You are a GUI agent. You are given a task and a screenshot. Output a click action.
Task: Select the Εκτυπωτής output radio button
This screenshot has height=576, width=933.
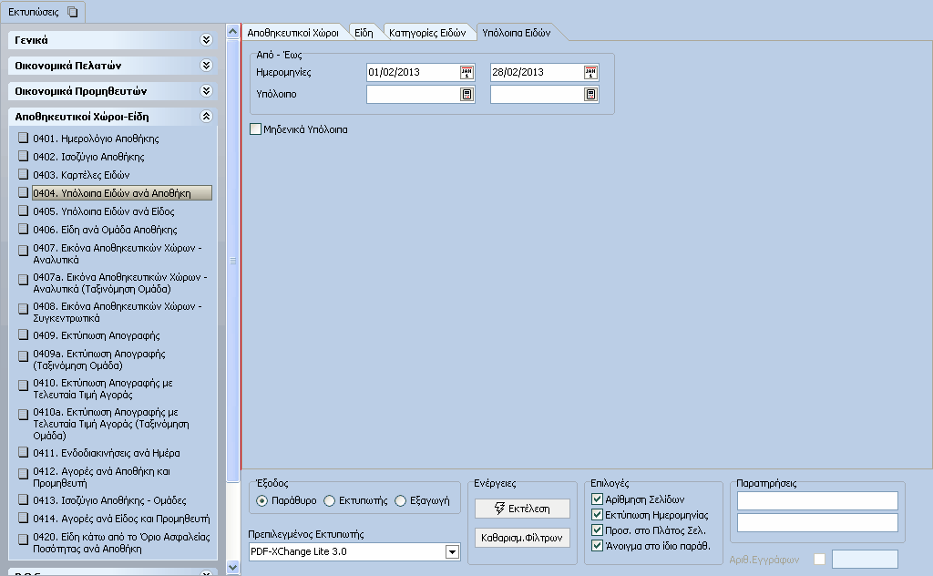330,501
